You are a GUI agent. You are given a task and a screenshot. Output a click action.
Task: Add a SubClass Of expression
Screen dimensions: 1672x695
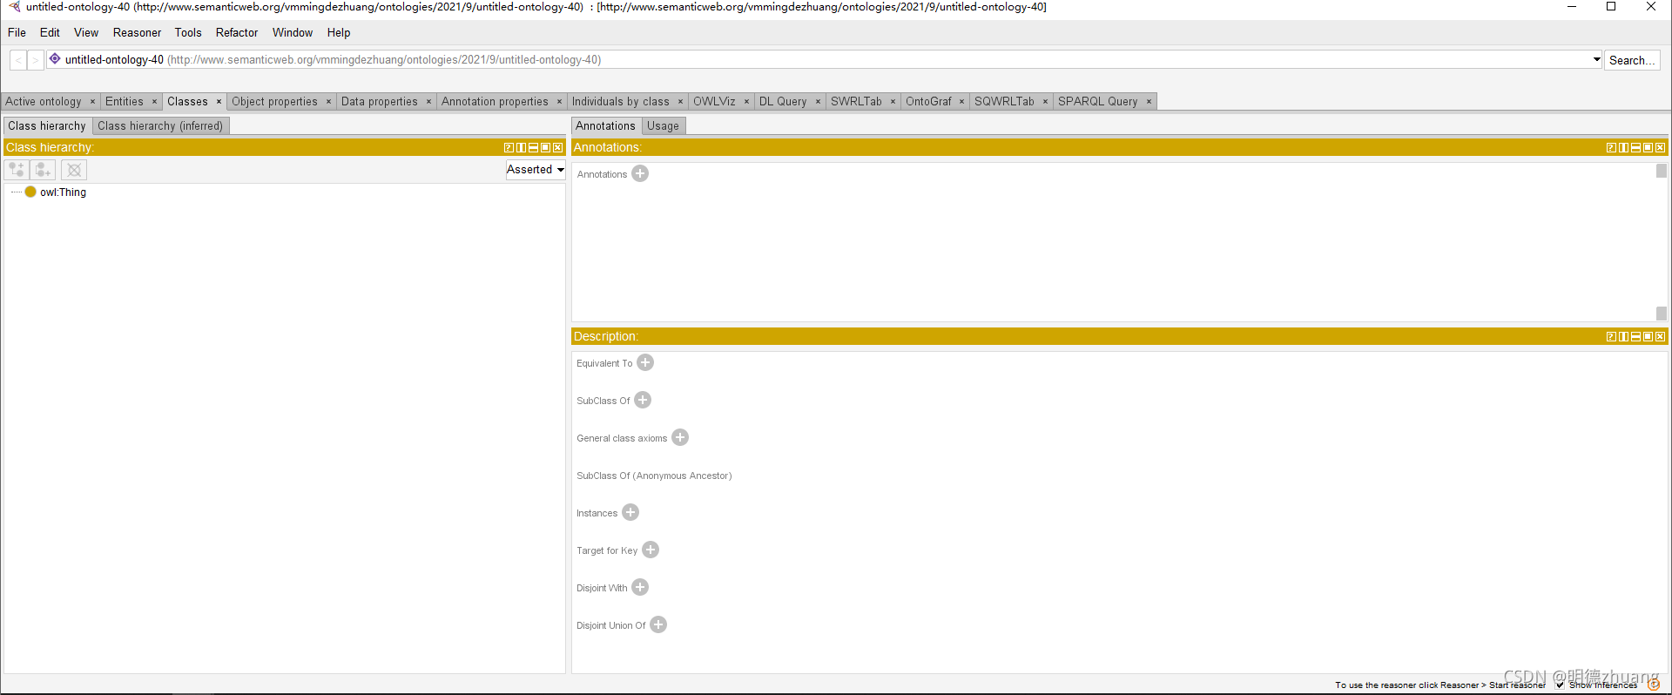point(643,400)
